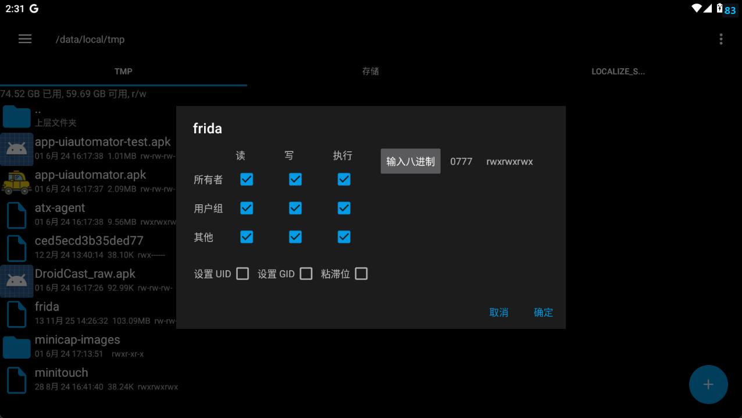Click the storage usage status line
The height and width of the screenshot is (418, 742).
pyautogui.click(x=73, y=94)
